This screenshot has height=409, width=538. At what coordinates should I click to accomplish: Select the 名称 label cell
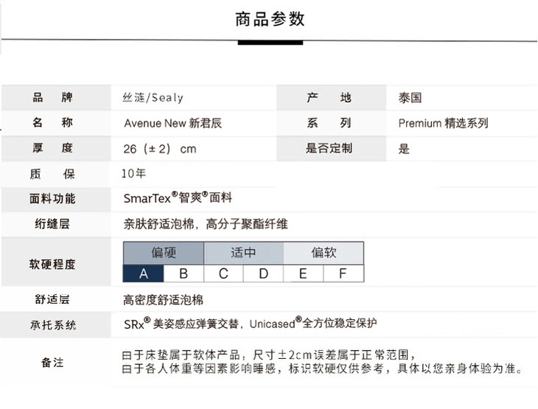pyautogui.click(x=56, y=122)
